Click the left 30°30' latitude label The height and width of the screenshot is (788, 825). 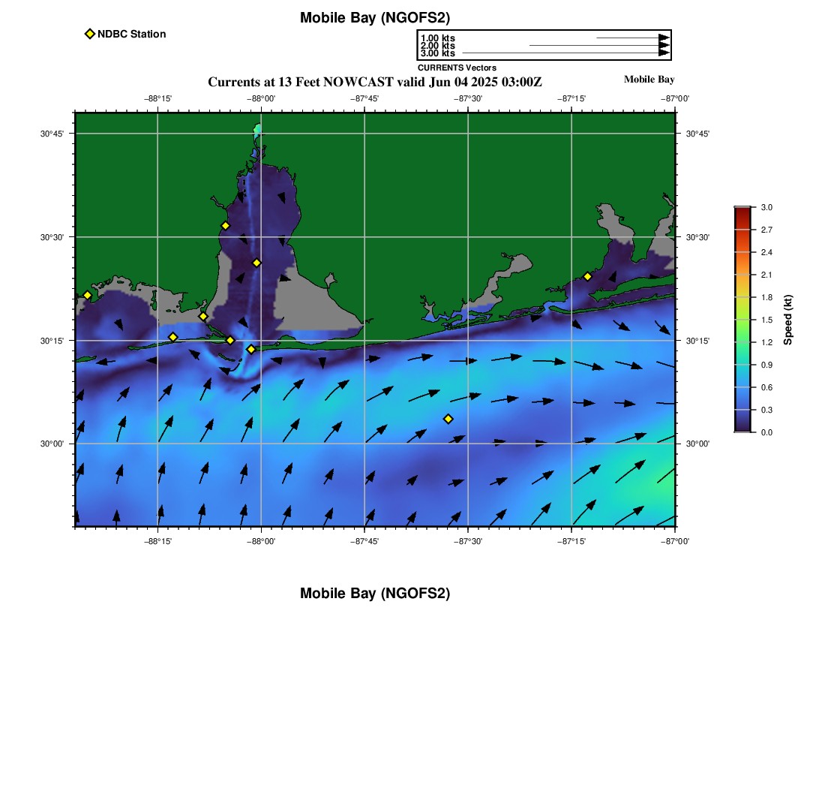click(x=52, y=237)
